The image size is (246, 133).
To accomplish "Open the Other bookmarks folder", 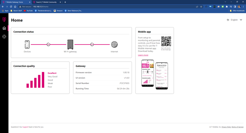I will (x=237, y=11).
